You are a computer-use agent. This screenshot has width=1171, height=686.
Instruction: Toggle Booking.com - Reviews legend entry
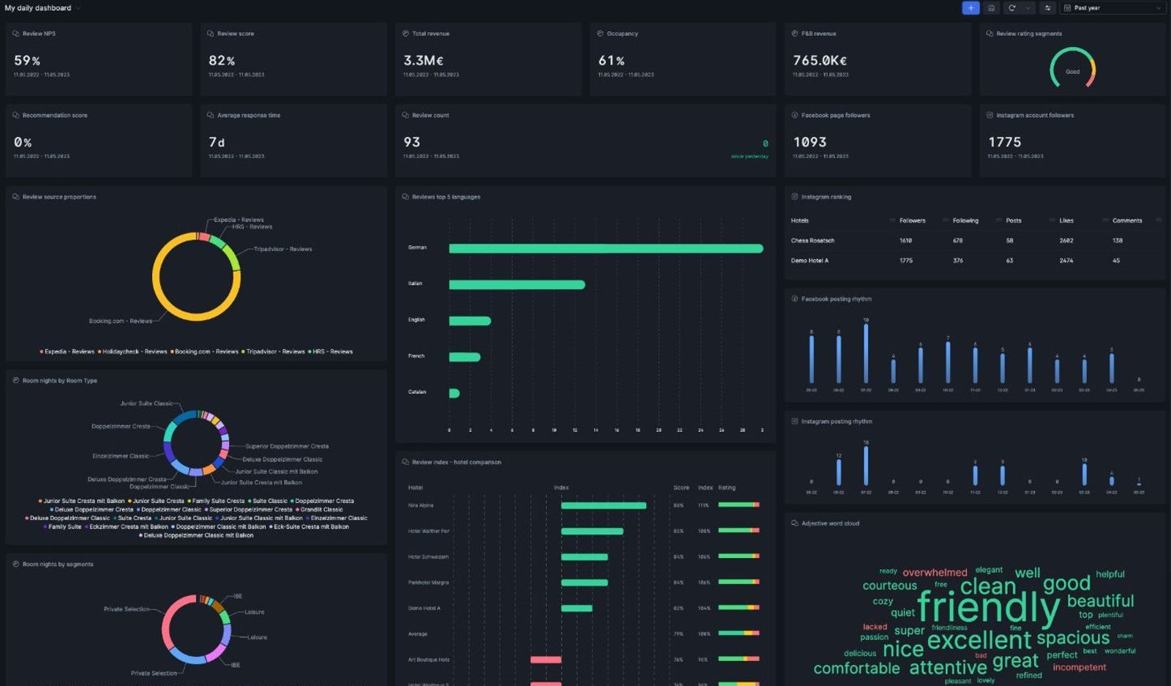(x=204, y=351)
